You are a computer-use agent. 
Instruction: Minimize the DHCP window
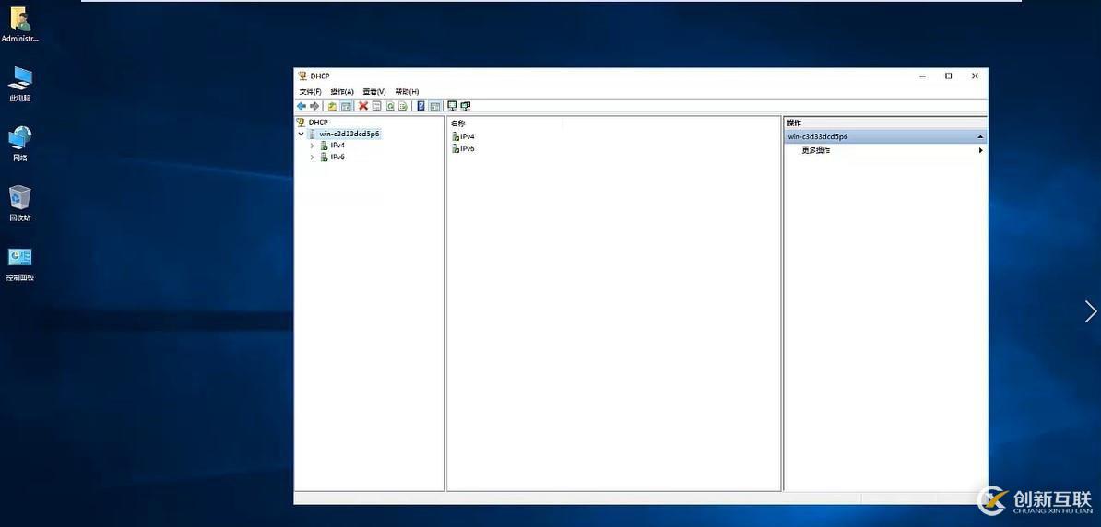click(x=922, y=76)
